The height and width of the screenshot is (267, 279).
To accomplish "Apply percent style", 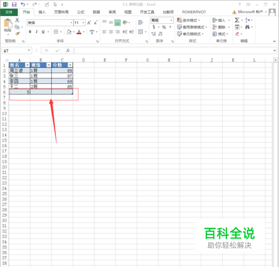I will pyautogui.click(x=164, y=27).
